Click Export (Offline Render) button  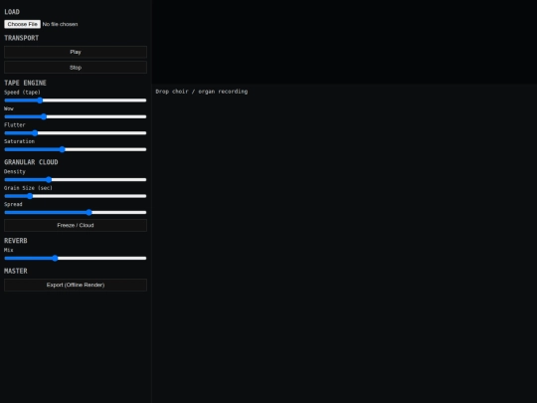tap(76, 286)
